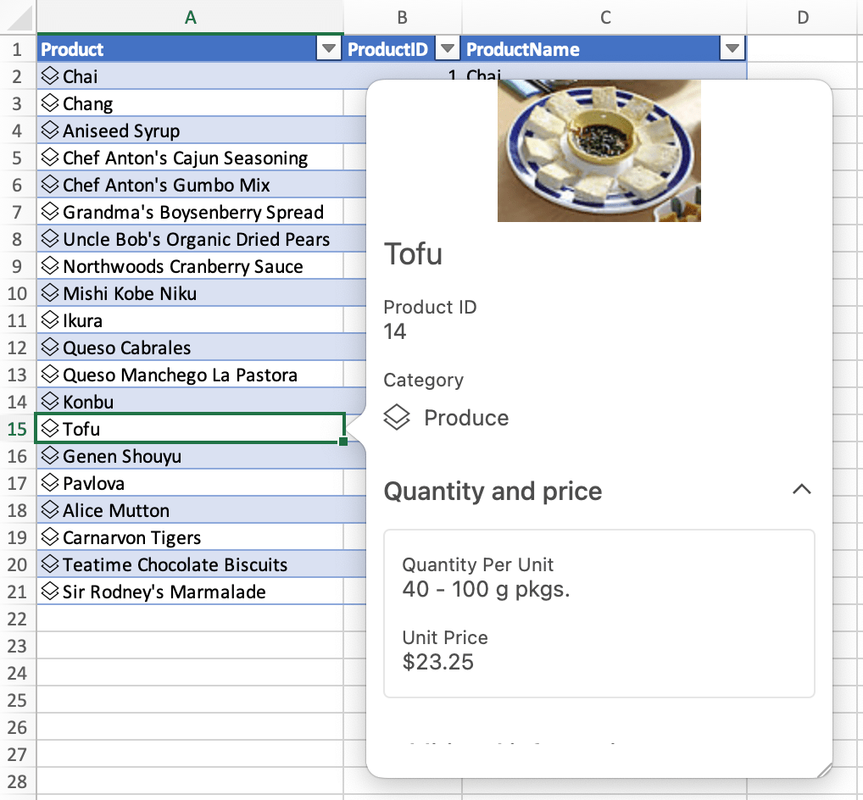Collapse the Quantity and price section
The width and height of the screenshot is (863, 800).
click(802, 490)
